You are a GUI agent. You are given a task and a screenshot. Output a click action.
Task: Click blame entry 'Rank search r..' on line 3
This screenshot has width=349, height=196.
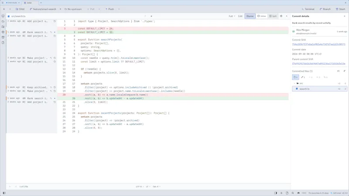[37, 32]
